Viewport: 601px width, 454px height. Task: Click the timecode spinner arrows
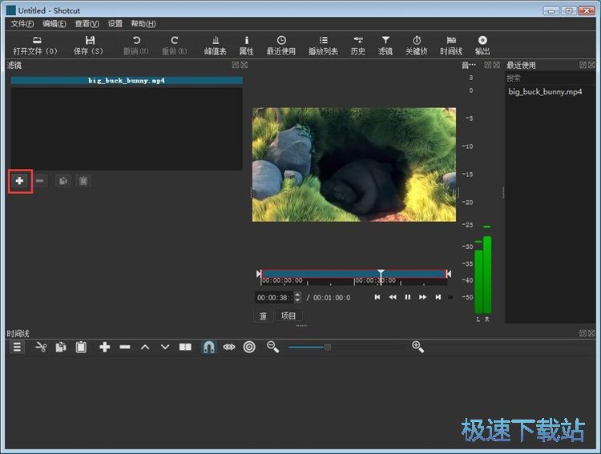(x=297, y=297)
